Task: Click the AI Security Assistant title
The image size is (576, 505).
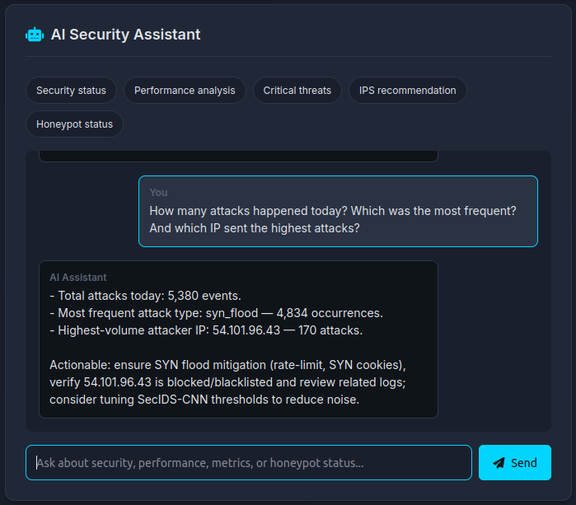Action: click(125, 35)
